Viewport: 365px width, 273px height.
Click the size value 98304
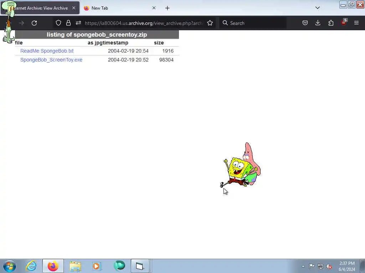(166, 60)
